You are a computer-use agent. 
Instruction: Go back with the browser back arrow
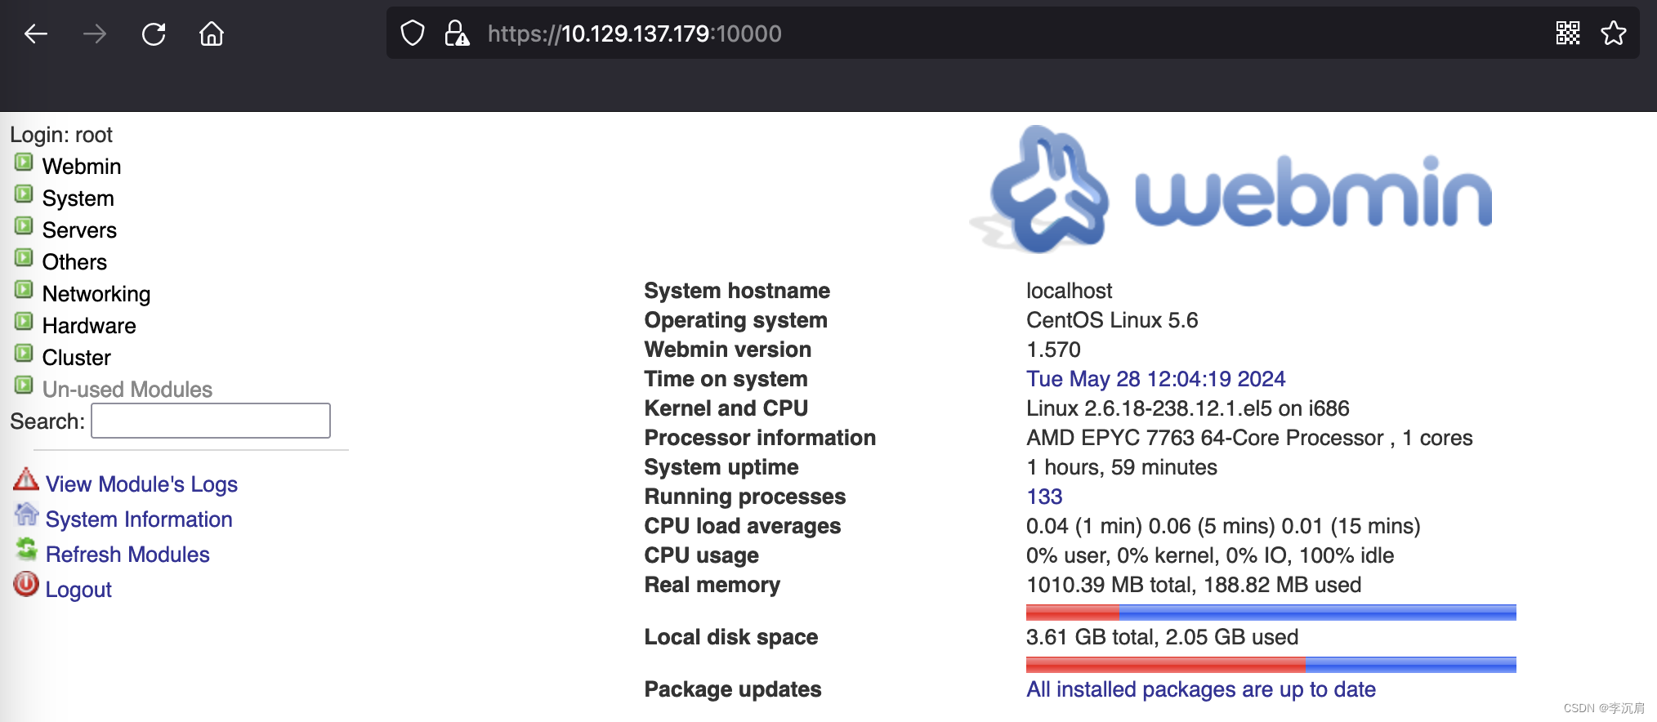(x=36, y=33)
